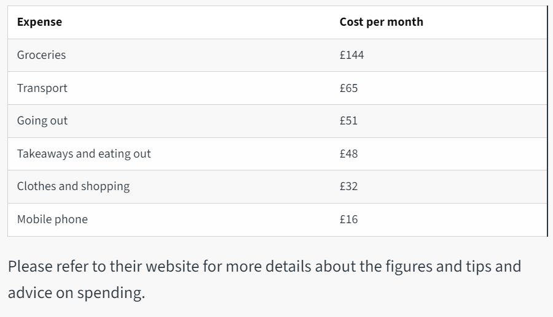Select the Groceries row label
Image resolution: width=553 pixels, height=317 pixels.
click(41, 55)
